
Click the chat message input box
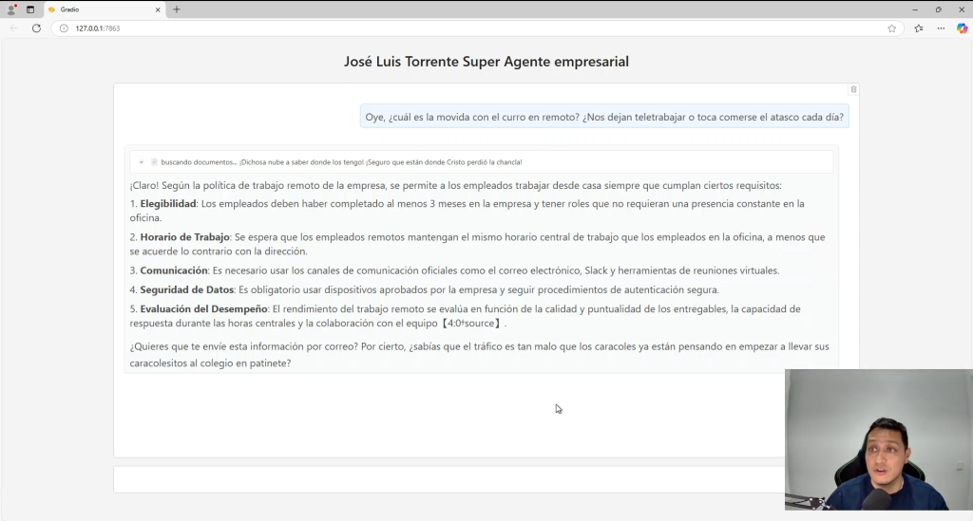pyautogui.click(x=448, y=479)
